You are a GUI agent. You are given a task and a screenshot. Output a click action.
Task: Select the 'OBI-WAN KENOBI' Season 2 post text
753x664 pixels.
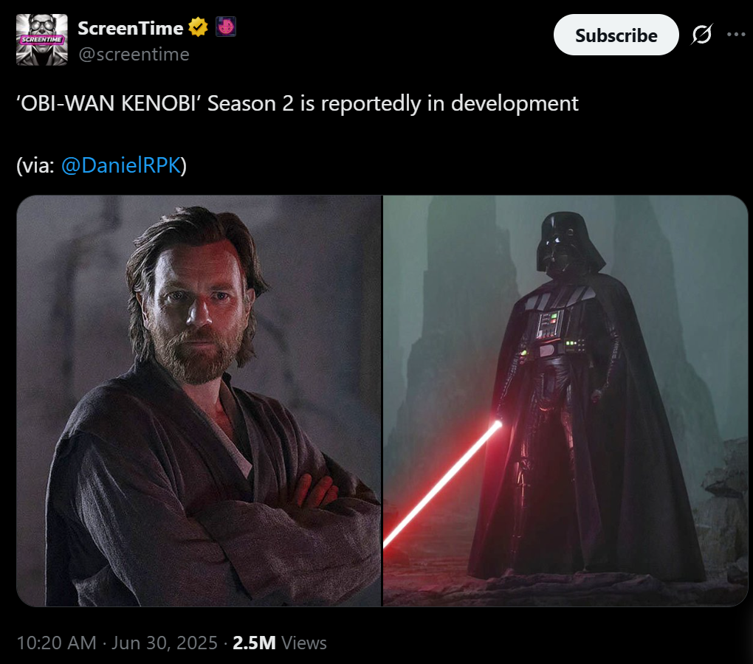pyautogui.click(x=298, y=103)
